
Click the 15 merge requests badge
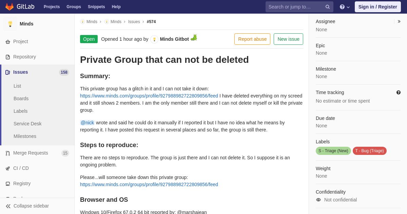(x=65, y=153)
